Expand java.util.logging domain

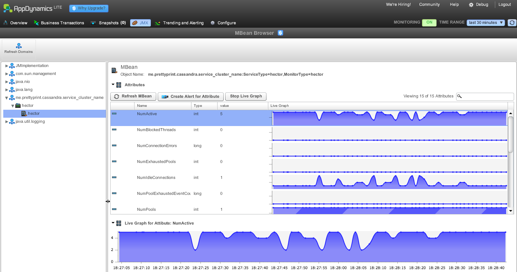pyautogui.click(x=7, y=122)
